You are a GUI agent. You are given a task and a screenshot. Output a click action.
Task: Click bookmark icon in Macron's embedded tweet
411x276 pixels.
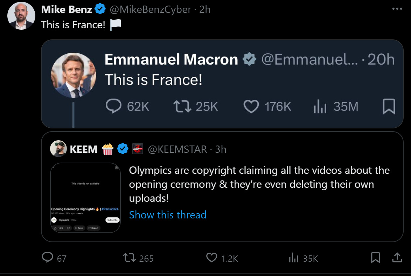[389, 106]
